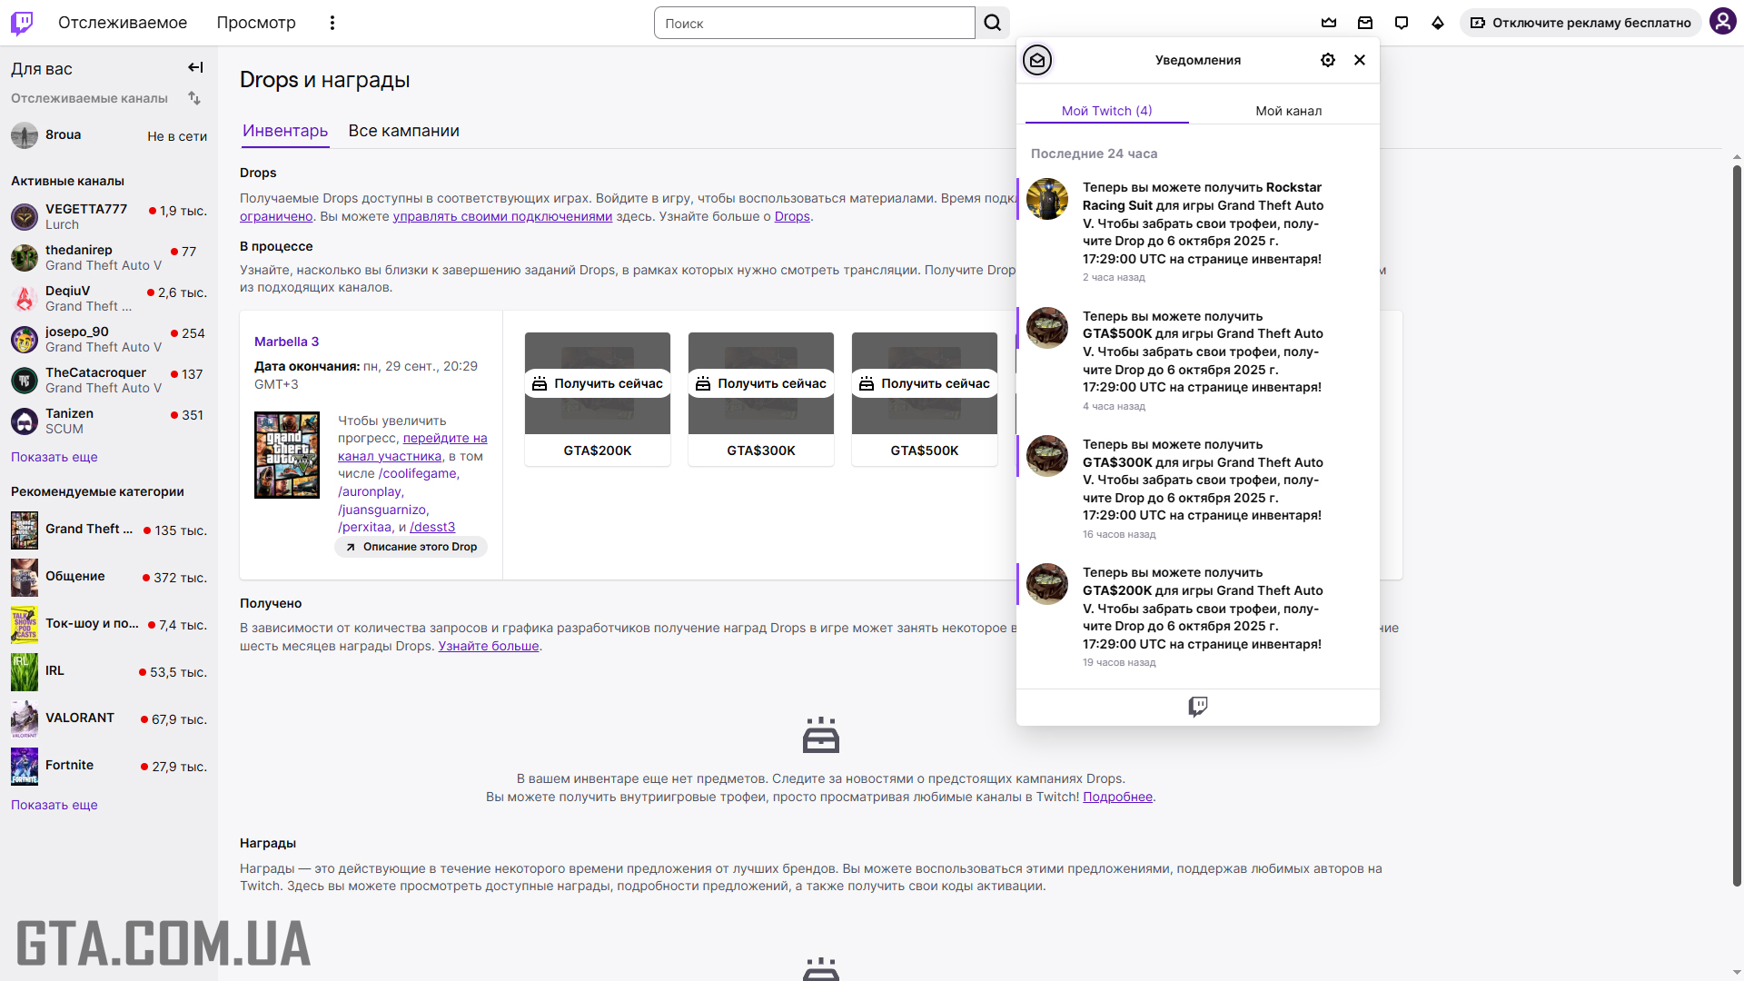Open the Prime loot crown icon

tap(1329, 23)
